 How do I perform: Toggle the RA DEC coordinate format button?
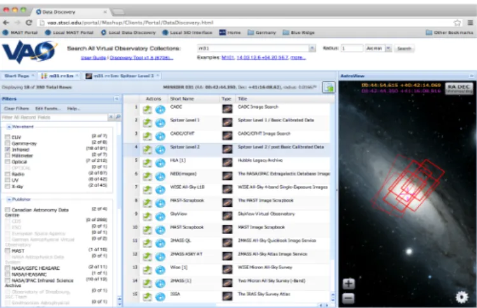[x=459, y=88]
